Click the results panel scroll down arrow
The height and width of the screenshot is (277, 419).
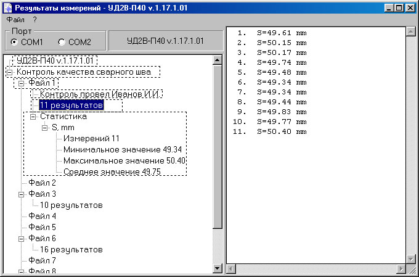point(410,259)
